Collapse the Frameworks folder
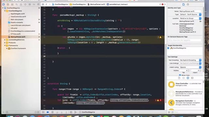Viewport: 209px width, 117px height. point(5,45)
